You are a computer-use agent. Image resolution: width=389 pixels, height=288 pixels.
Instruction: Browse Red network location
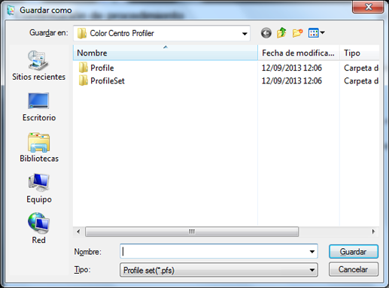click(x=38, y=229)
